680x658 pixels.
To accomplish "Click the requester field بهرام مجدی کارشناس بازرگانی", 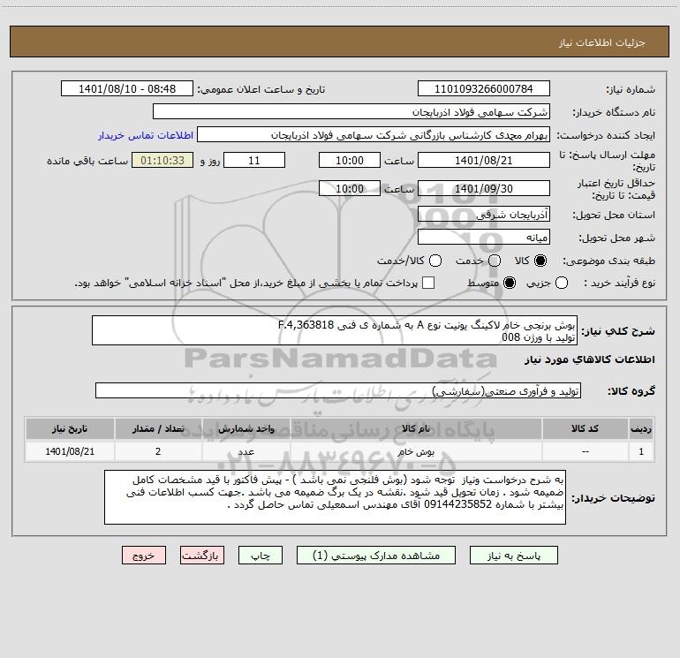I will 374,134.
